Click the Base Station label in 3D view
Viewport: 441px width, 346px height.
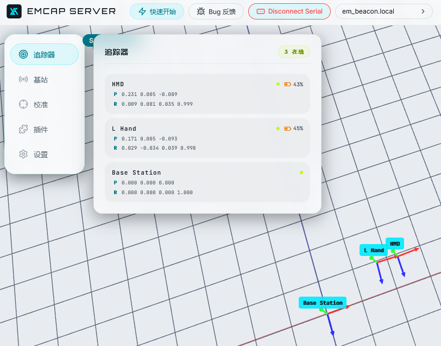pos(323,303)
